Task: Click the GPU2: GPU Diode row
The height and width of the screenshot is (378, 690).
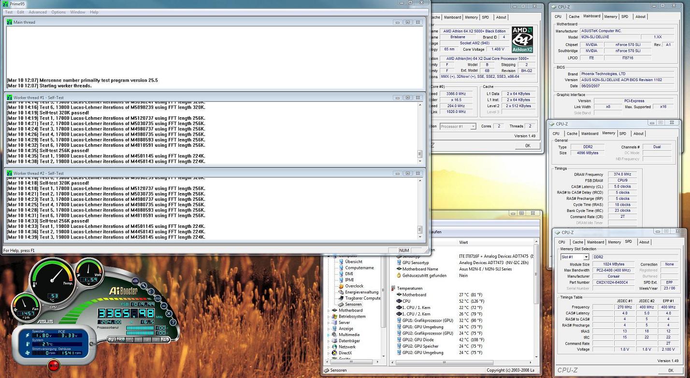Action: click(464, 340)
